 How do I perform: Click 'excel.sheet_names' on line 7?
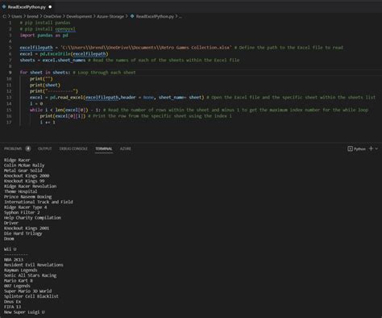coord(64,60)
